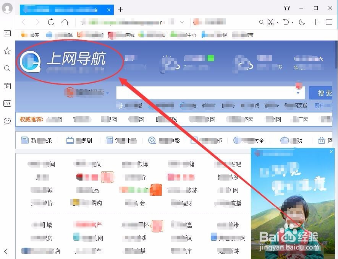The height and width of the screenshot is (259, 338).
Task: Open find-in-page with the magnifier icon
Action: coord(261,22)
